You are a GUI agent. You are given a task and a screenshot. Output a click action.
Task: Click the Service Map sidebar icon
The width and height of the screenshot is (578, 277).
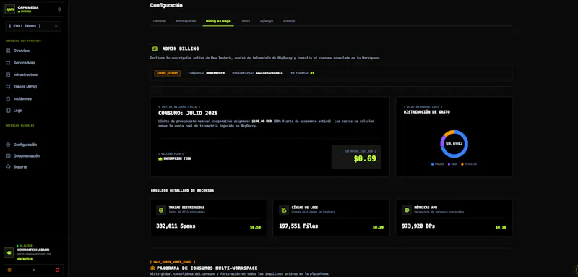point(8,63)
